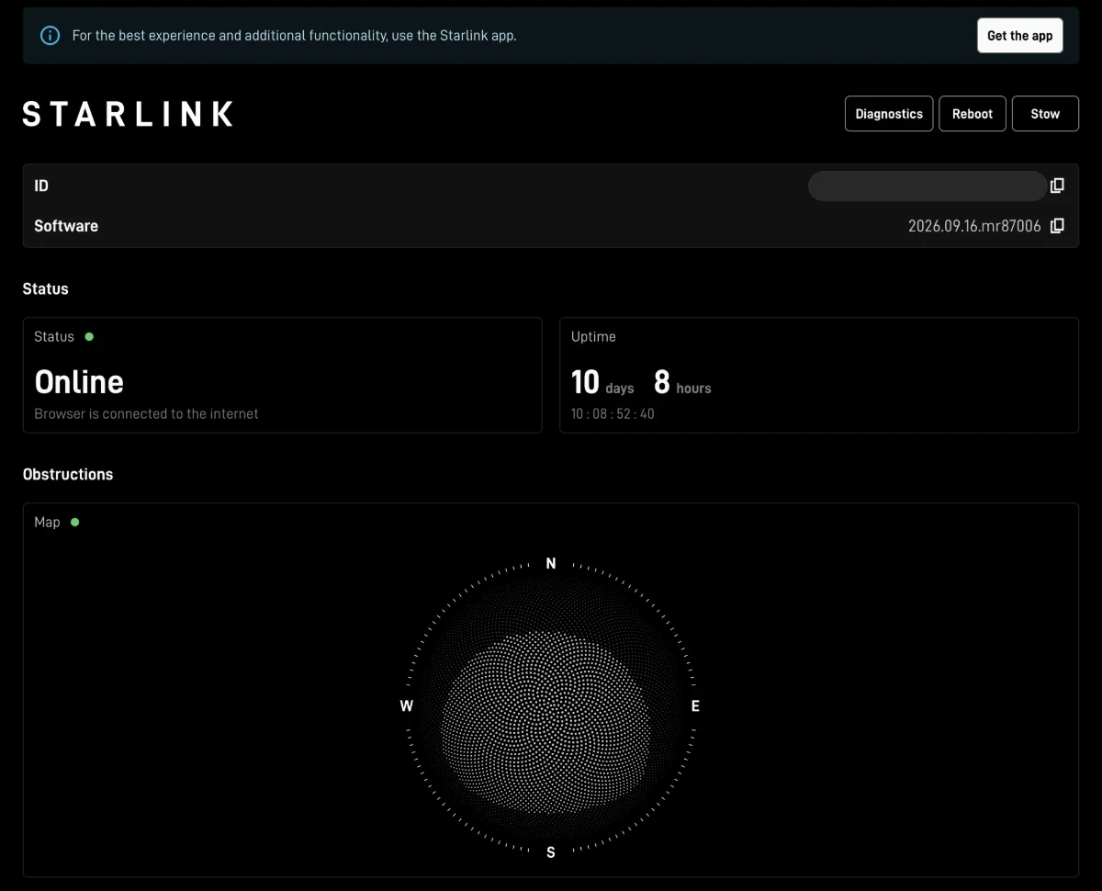Click the Obstructions section heading
1102x891 pixels.
tap(68, 474)
